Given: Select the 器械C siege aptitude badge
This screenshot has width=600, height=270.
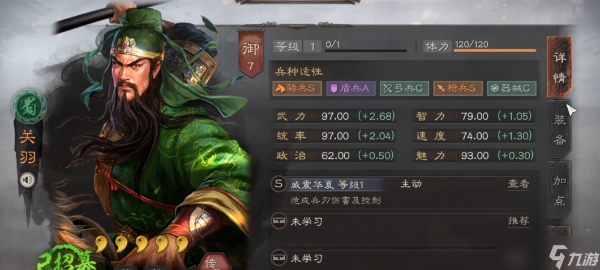Looking at the screenshot, I should [512, 89].
